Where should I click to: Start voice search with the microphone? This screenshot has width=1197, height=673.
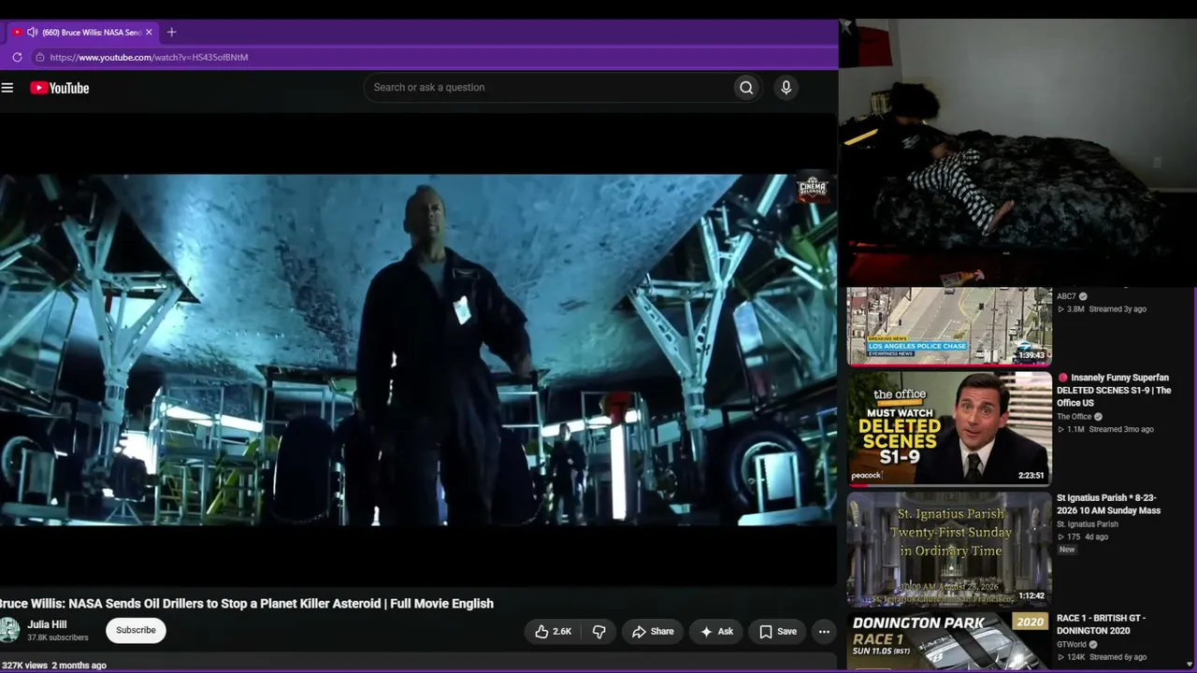coord(786,88)
